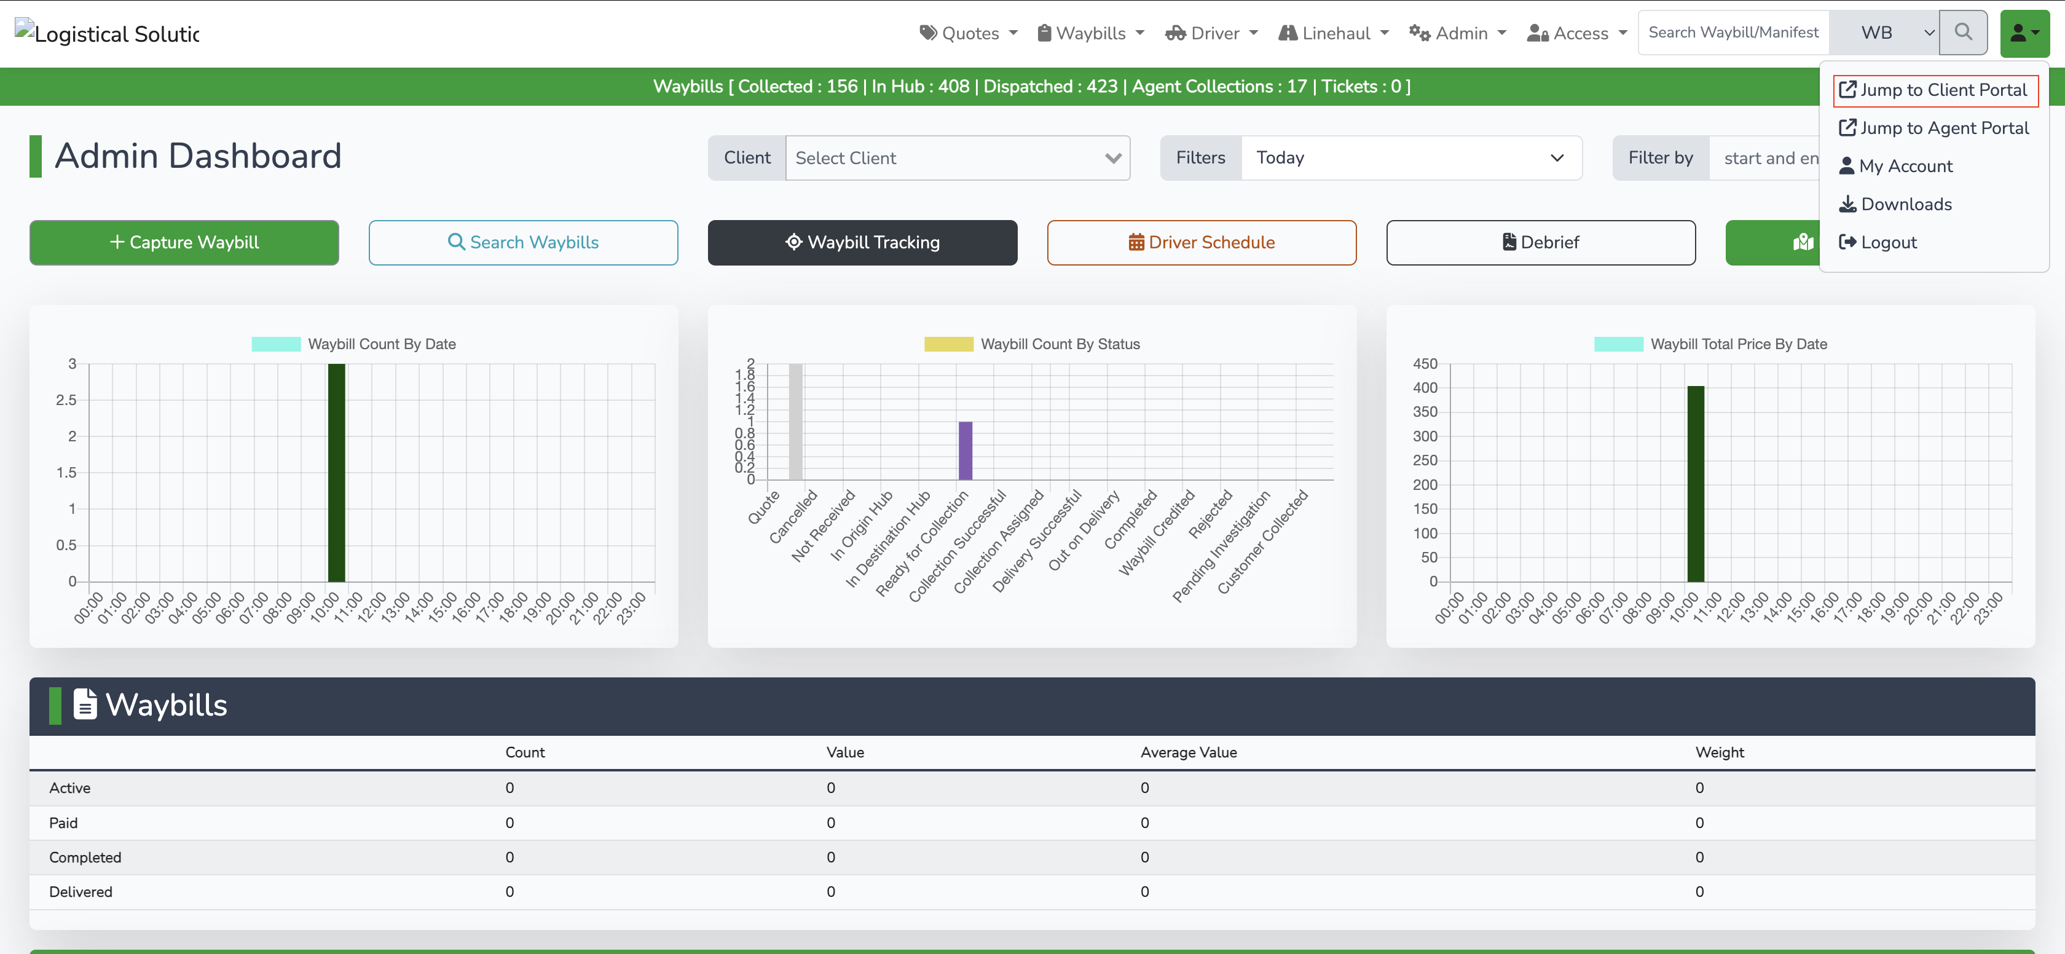Select the magnifier search icon beside WB
This screenshot has height=954, width=2065.
coord(1963,32)
